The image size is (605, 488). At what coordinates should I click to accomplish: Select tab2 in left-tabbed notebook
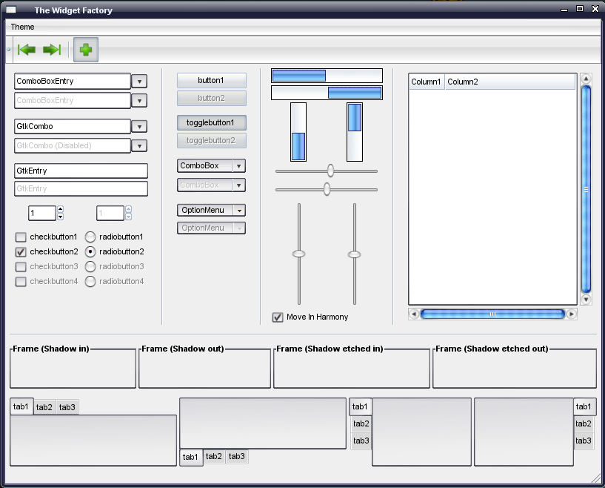tap(361, 424)
